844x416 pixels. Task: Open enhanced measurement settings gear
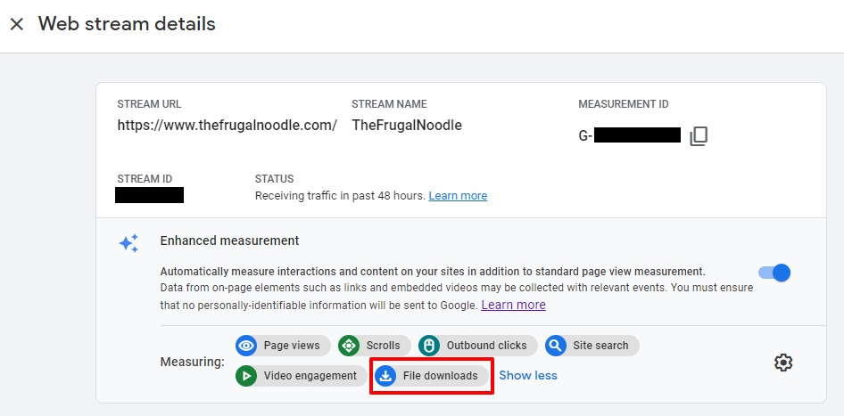783,363
